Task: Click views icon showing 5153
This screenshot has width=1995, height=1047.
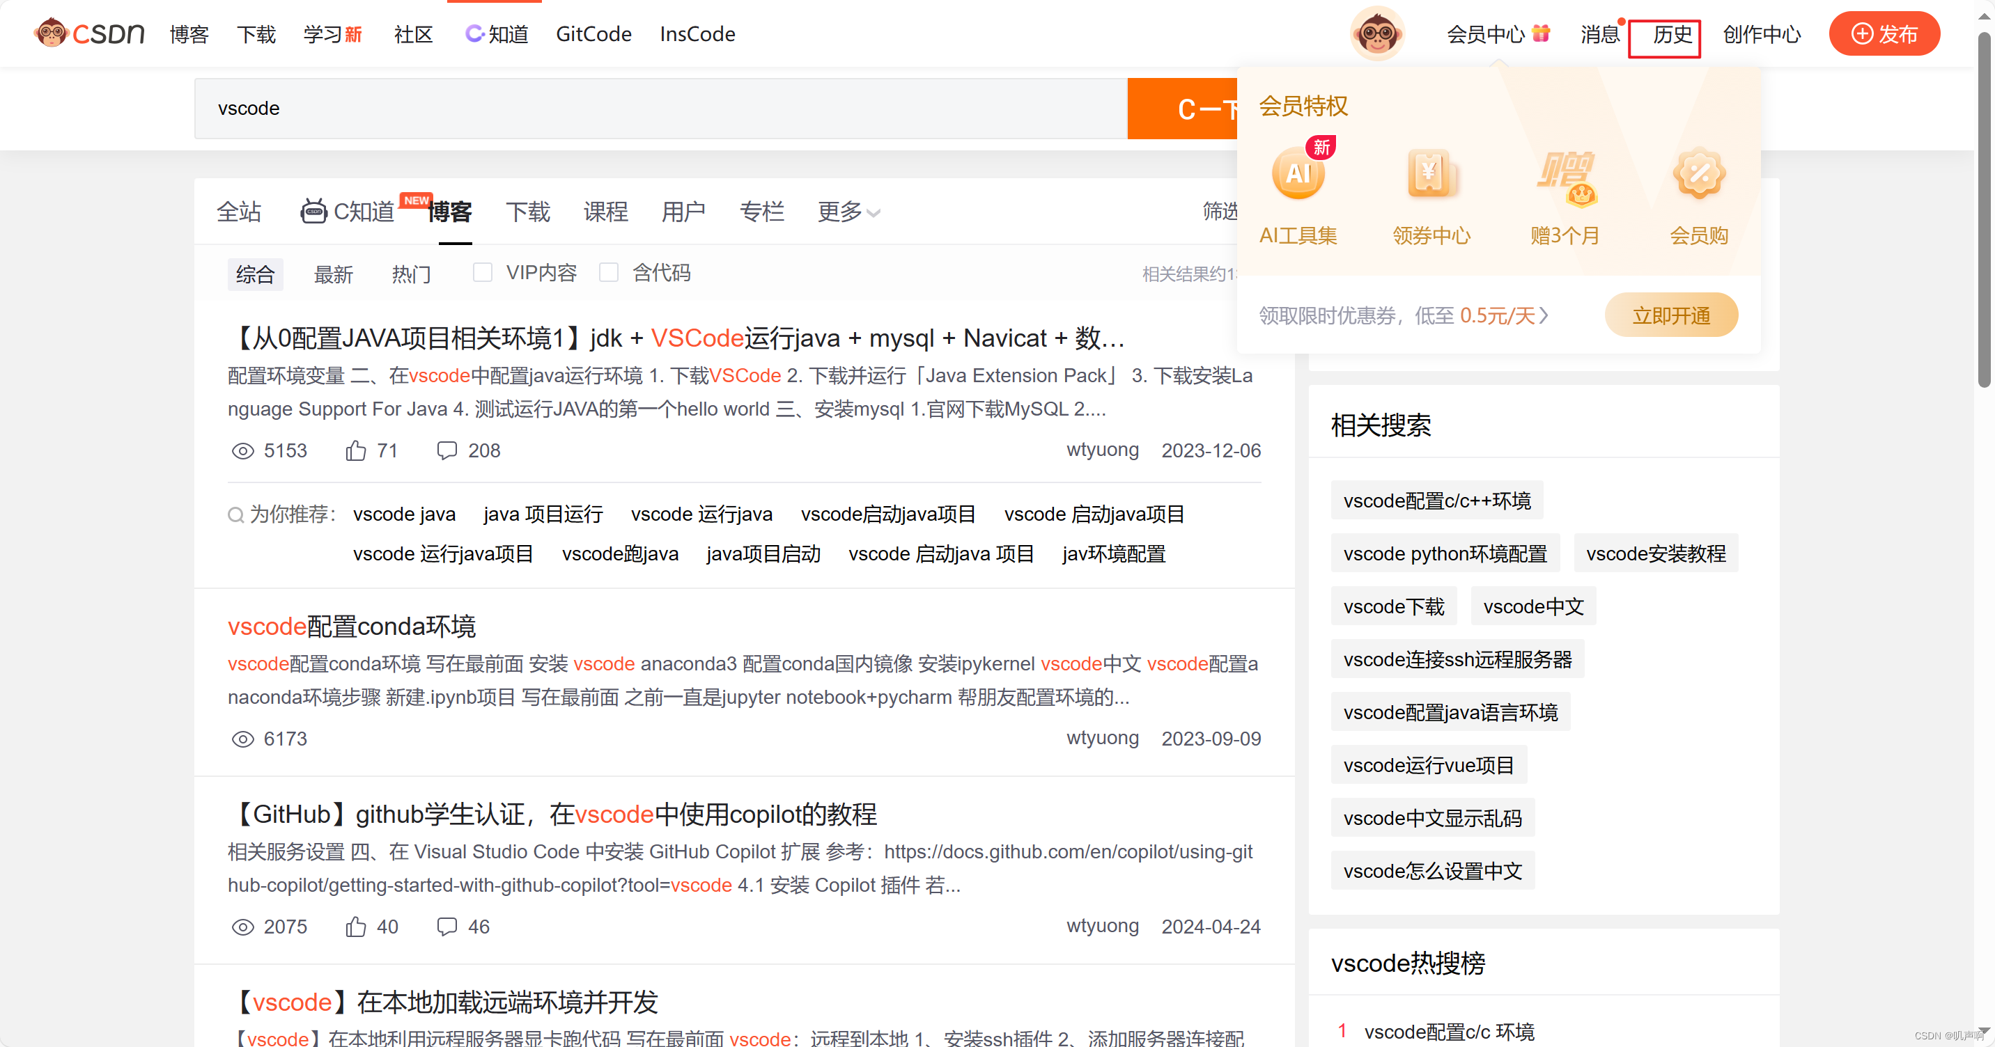Action: (x=242, y=451)
